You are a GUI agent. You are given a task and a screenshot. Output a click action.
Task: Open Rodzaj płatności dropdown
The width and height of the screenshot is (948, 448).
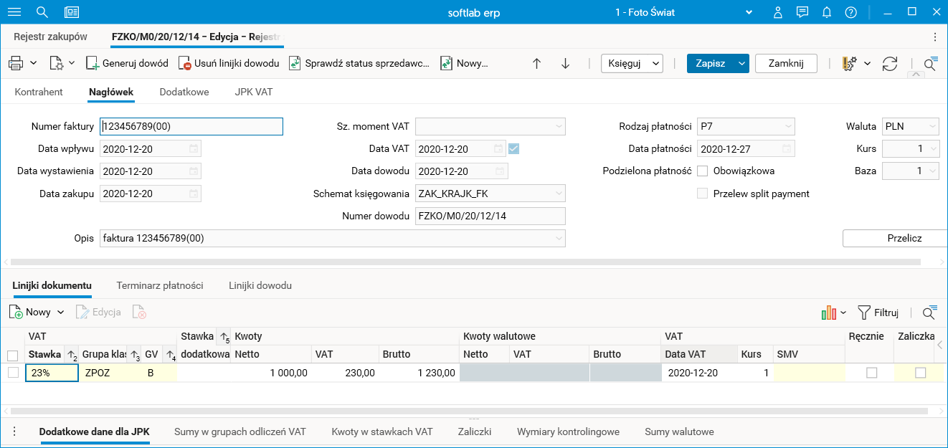(788, 127)
